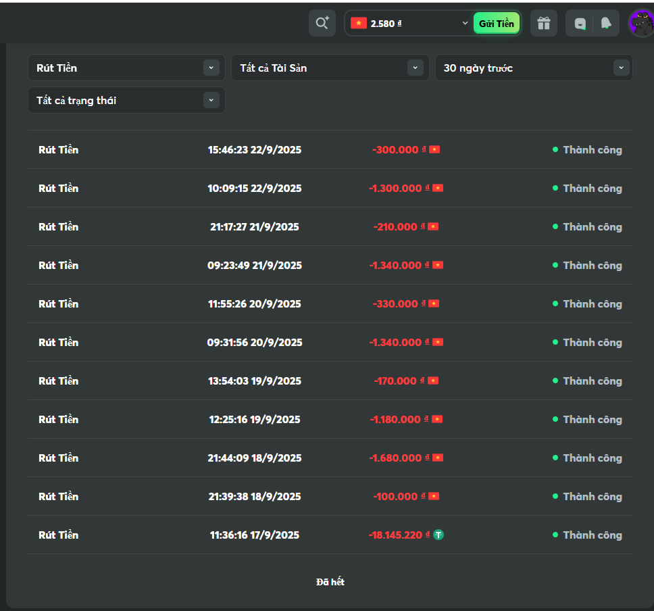Click Thành công status on 17/9/2025 row
Viewport: 654px width, 611px height.
click(x=592, y=535)
